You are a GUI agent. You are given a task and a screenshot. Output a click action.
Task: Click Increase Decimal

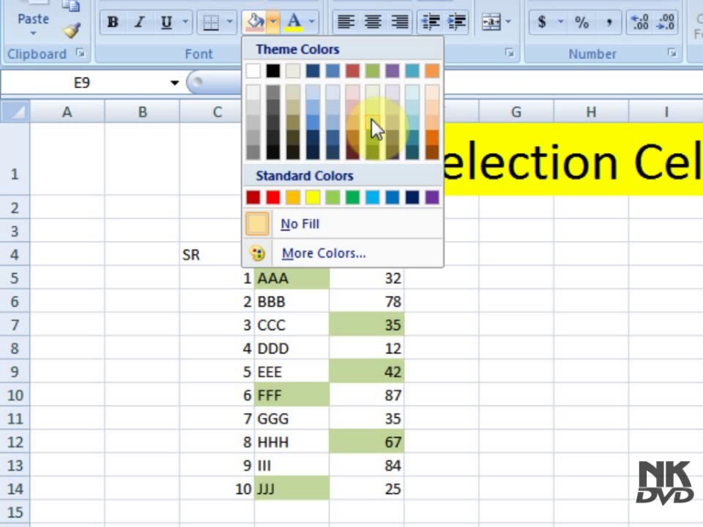pyautogui.click(x=640, y=21)
